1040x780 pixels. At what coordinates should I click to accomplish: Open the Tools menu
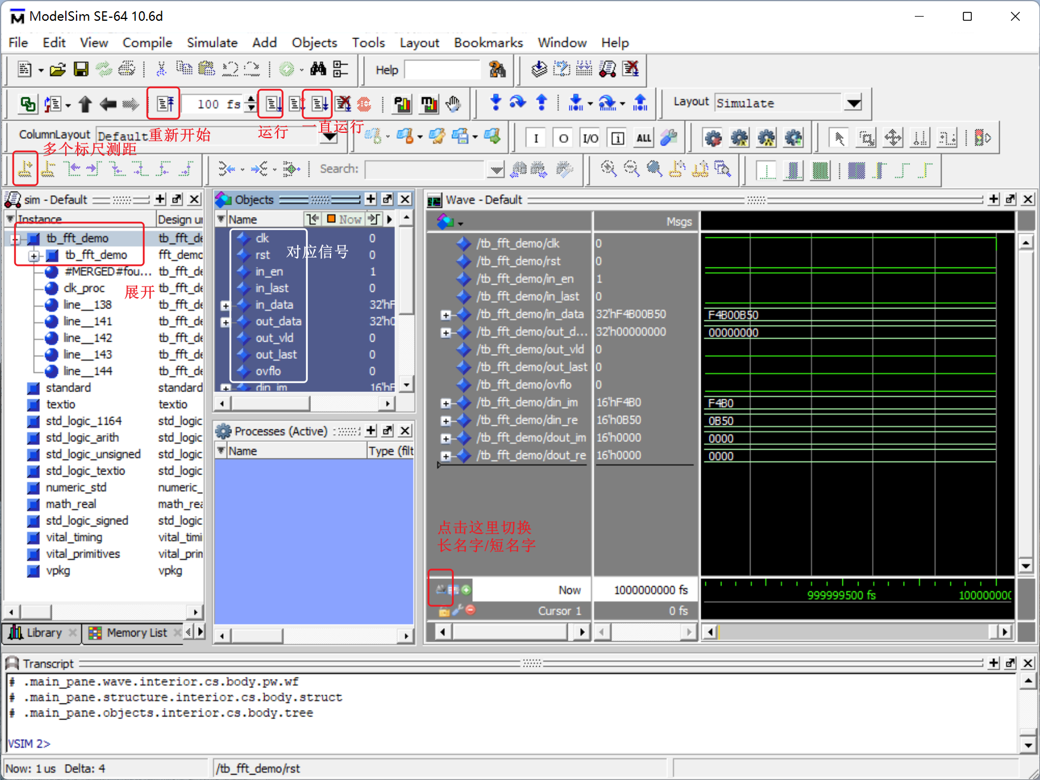point(368,43)
